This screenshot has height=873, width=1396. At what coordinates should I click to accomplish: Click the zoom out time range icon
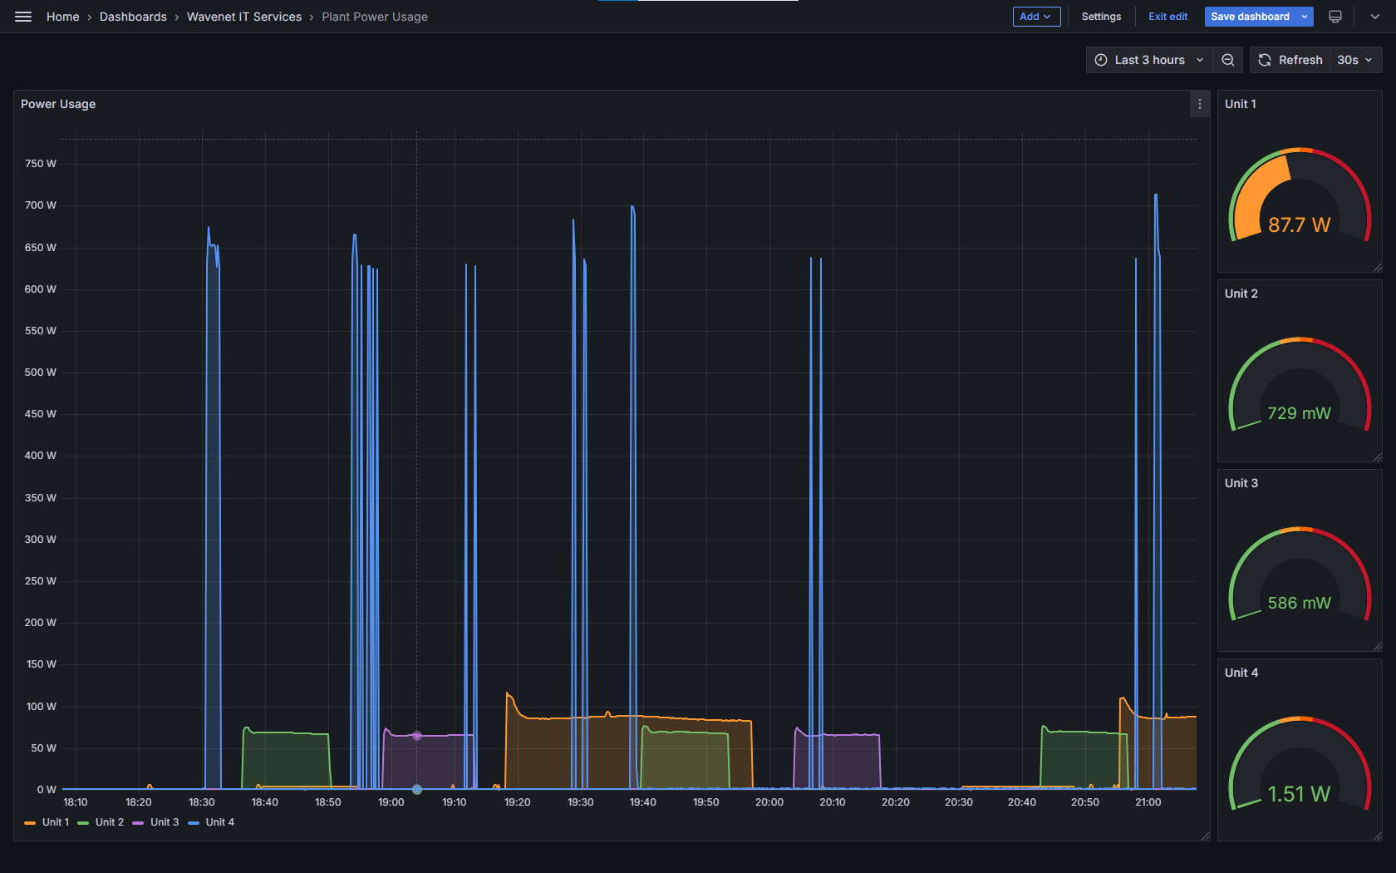point(1227,60)
